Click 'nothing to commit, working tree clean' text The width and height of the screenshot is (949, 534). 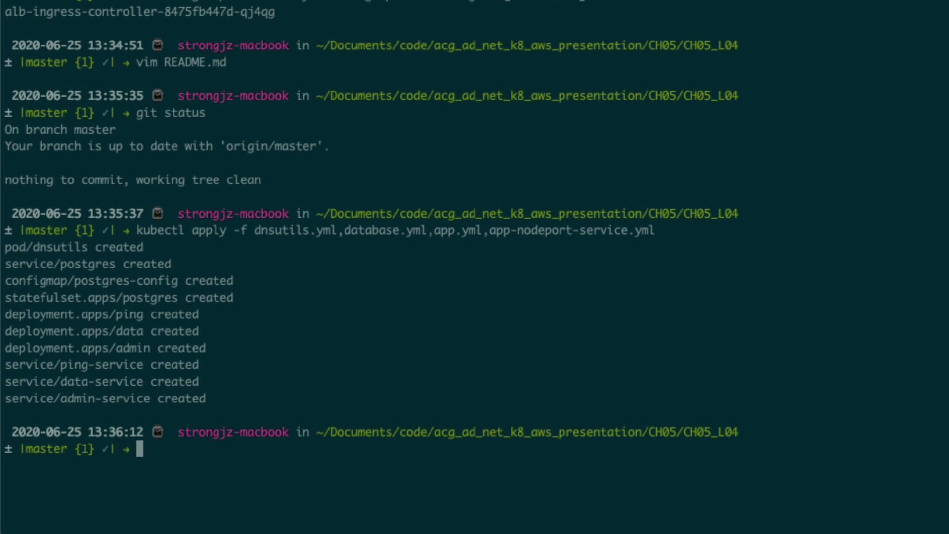(133, 180)
